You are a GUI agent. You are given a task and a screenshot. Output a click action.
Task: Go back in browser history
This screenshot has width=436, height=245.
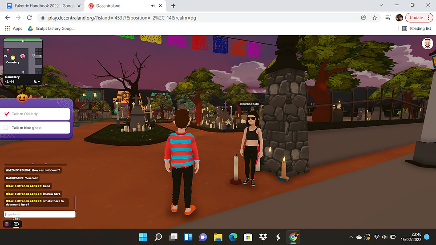tap(8, 17)
